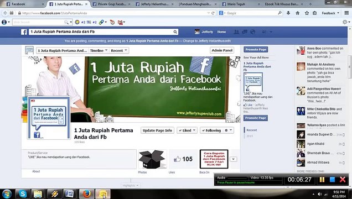Image resolution: width=352 pixels, height=199 pixels.
Task: Click the upper Promote Page button
Action: point(256,49)
